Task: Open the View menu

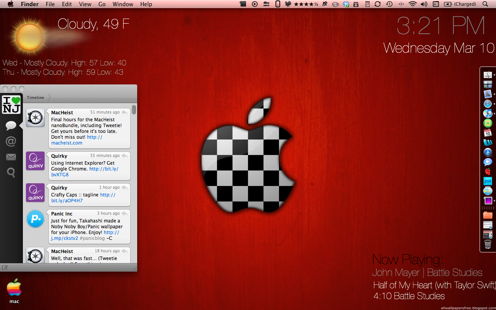Action: click(x=85, y=4)
